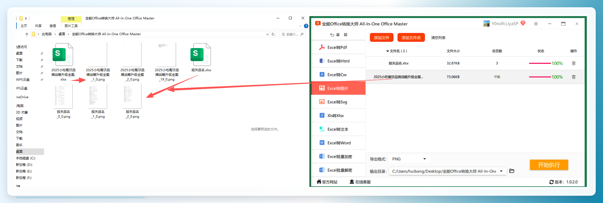This screenshot has width=603, height=203.
Task: Pick the Xls转Xlsx sidebar option
Action: point(338,115)
